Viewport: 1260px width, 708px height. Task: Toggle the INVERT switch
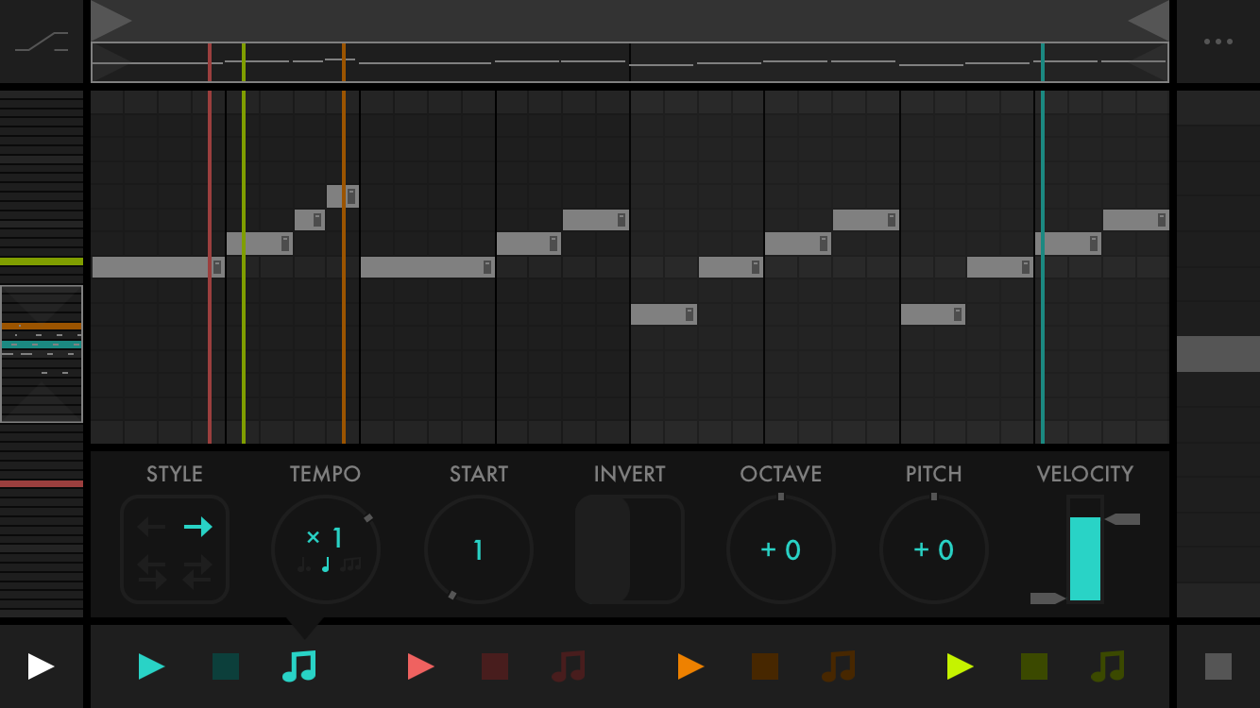point(629,549)
